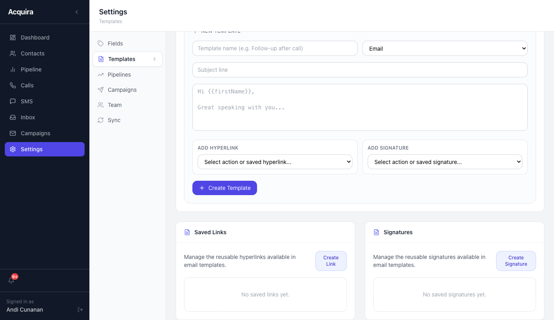Click the SMS chat bubble icon
Image resolution: width=554 pixels, height=320 pixels.
point(12,101)
